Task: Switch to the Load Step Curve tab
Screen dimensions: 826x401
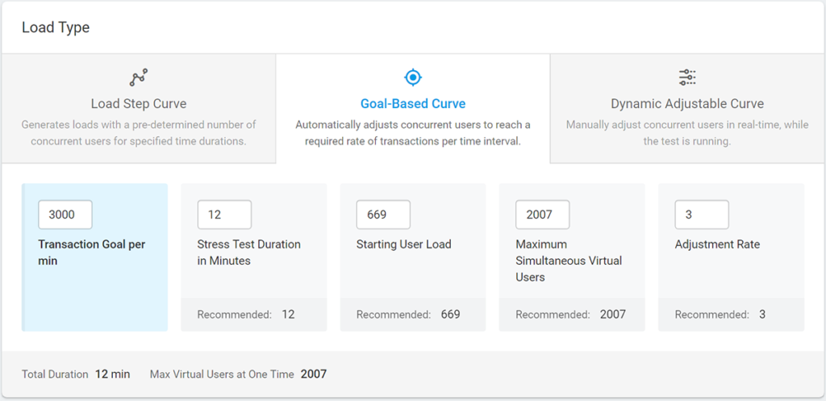Action: [x=138, y=104]
